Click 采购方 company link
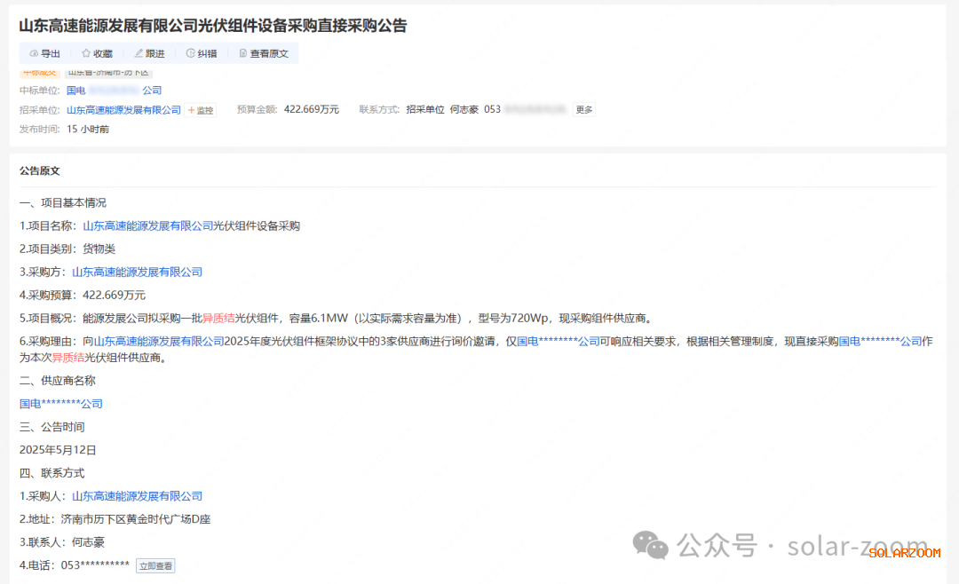The height and width of the screenshot is (584, 959). pyautogui.click(x=137, y=272)
